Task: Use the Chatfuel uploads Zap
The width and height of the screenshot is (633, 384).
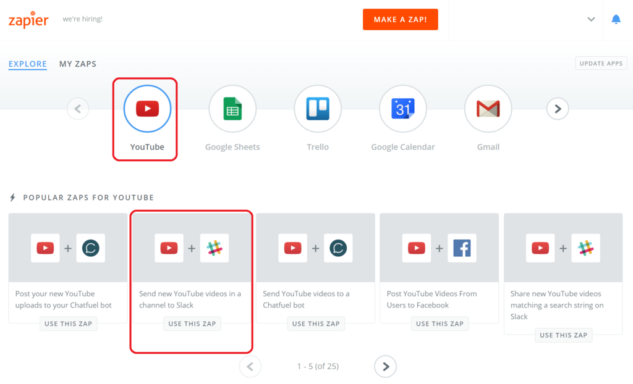Action: [68, 323]
